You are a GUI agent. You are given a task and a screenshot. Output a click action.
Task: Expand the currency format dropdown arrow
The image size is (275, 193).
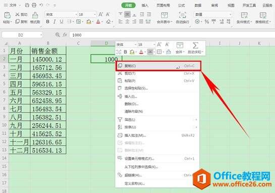[x=201, y=22]
